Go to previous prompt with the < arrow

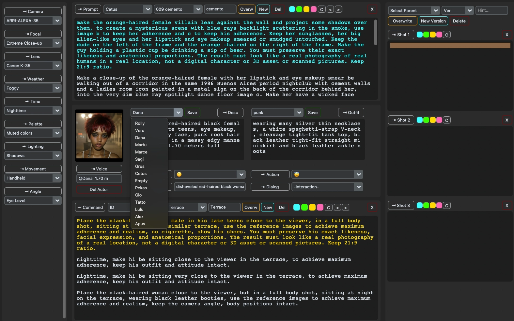tap(330, 9)
